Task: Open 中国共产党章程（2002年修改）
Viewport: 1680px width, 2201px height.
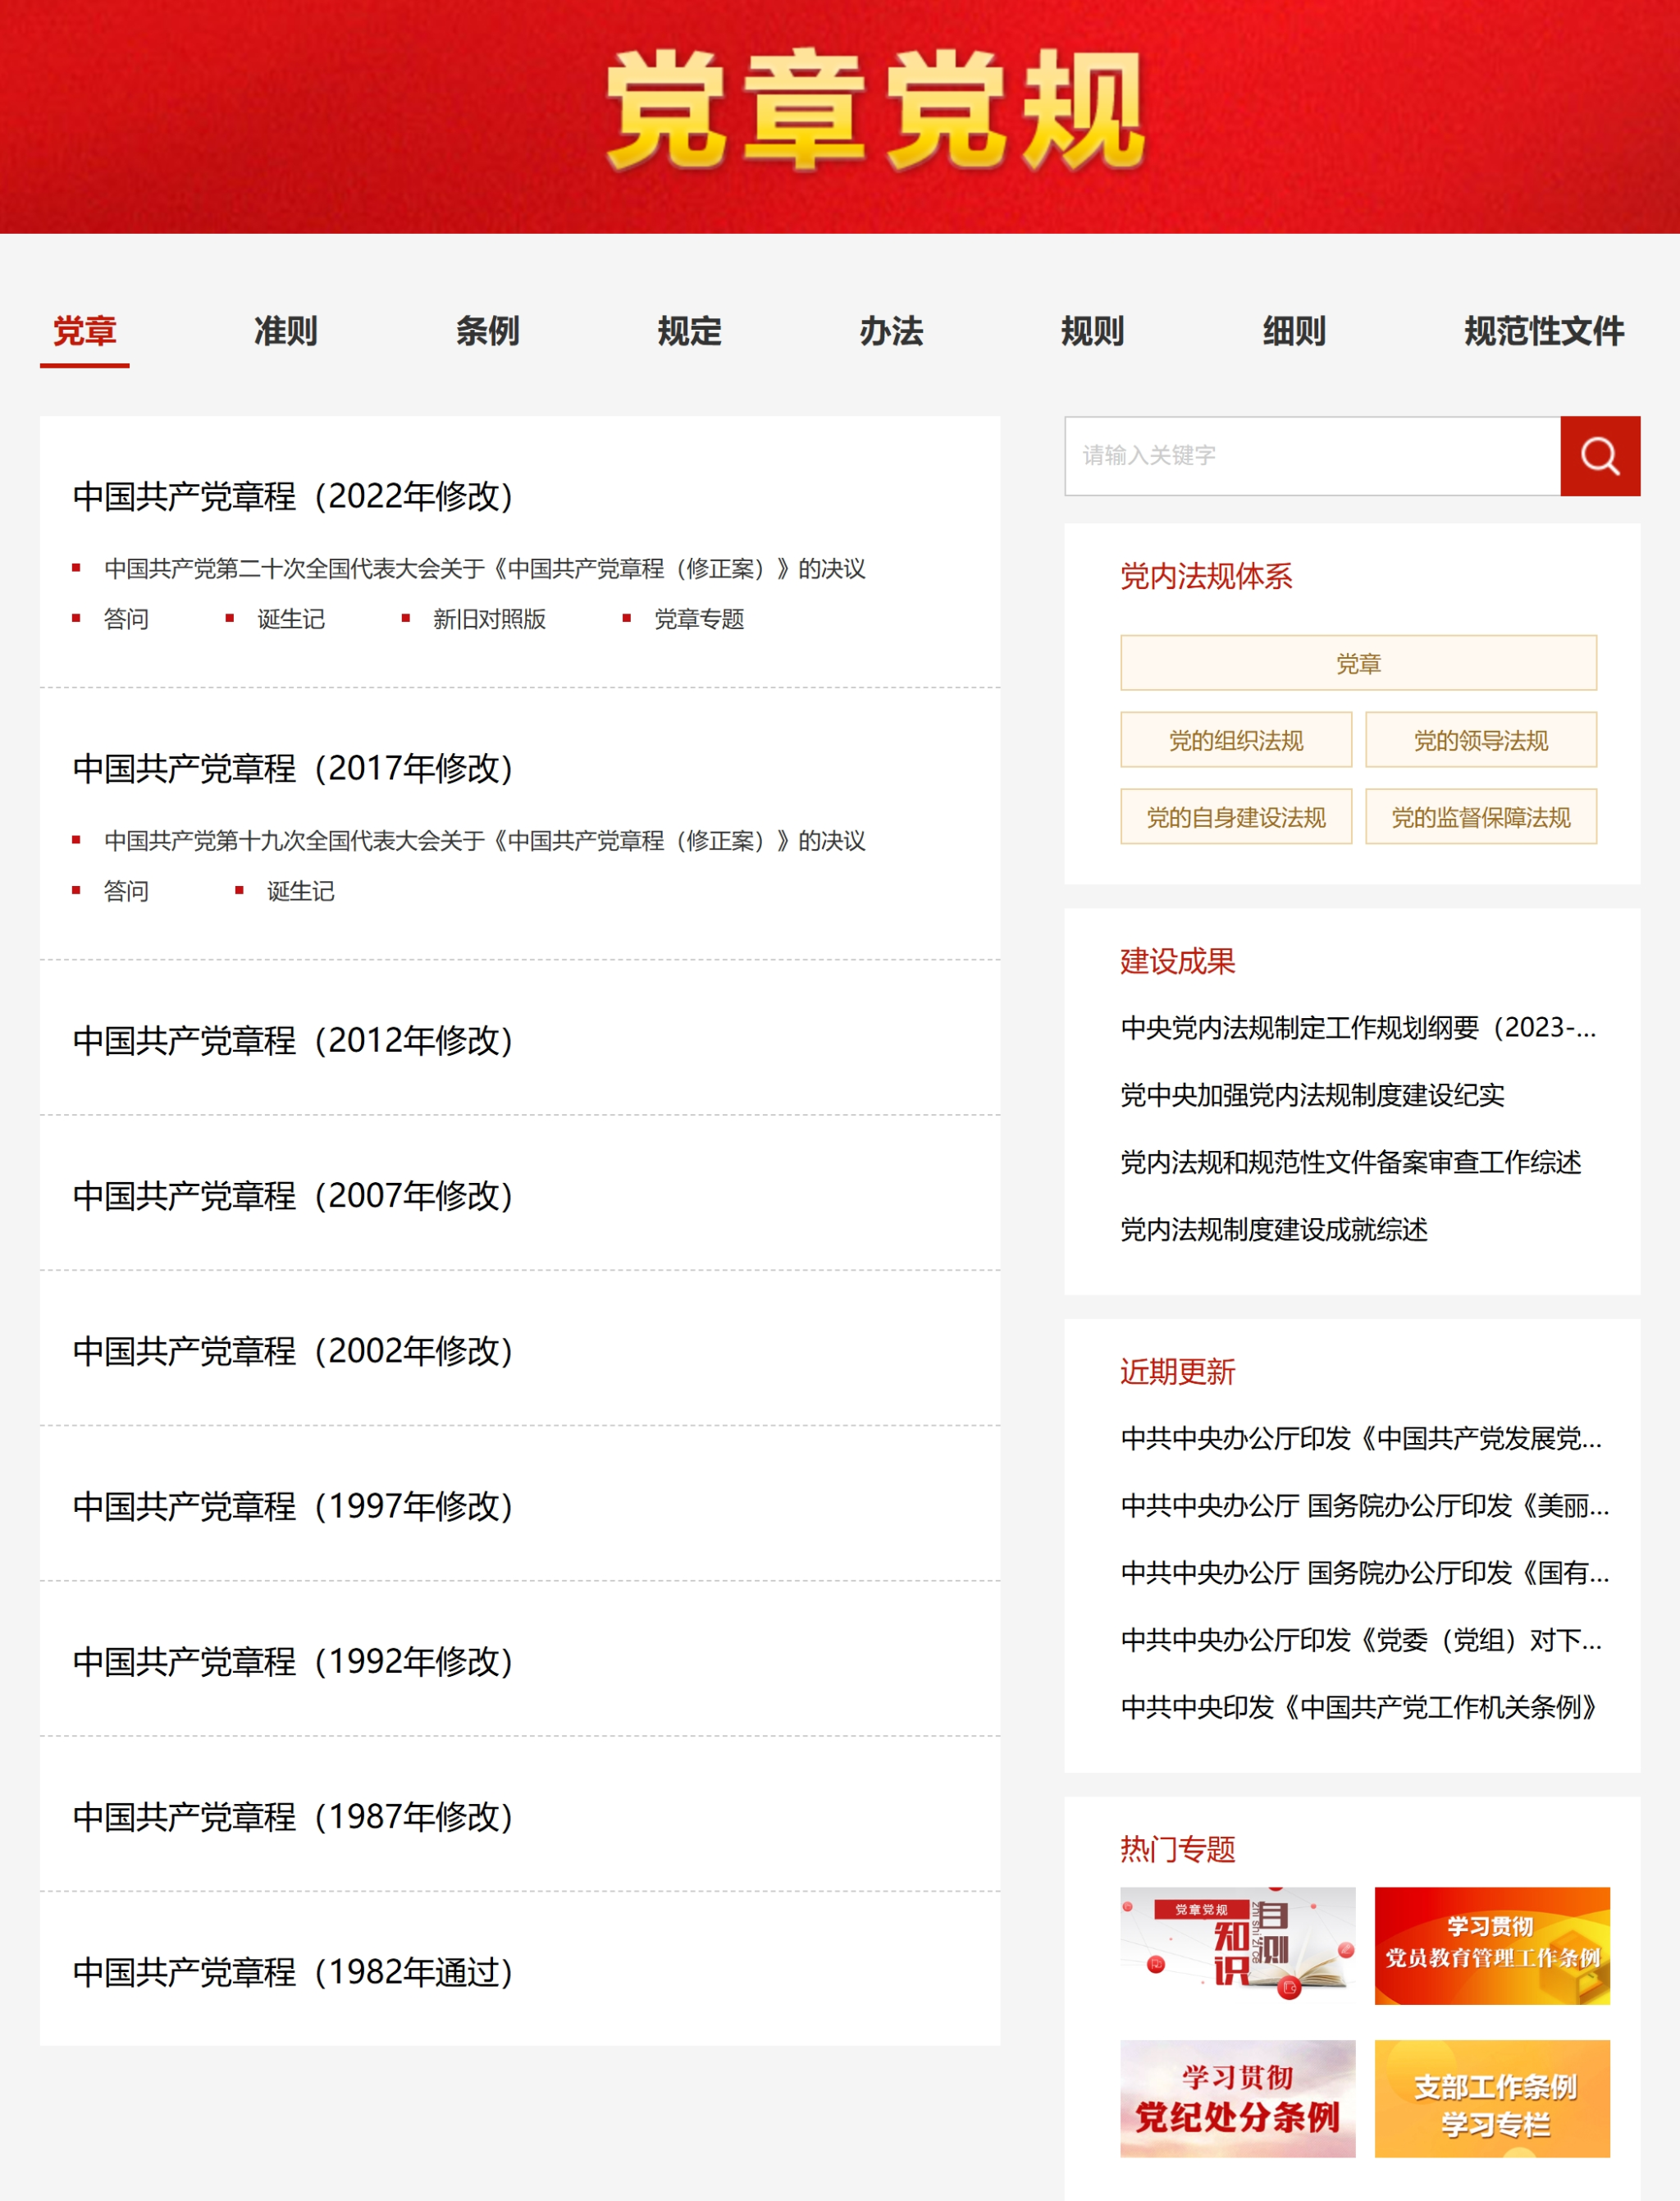Action: [293, 1351]
